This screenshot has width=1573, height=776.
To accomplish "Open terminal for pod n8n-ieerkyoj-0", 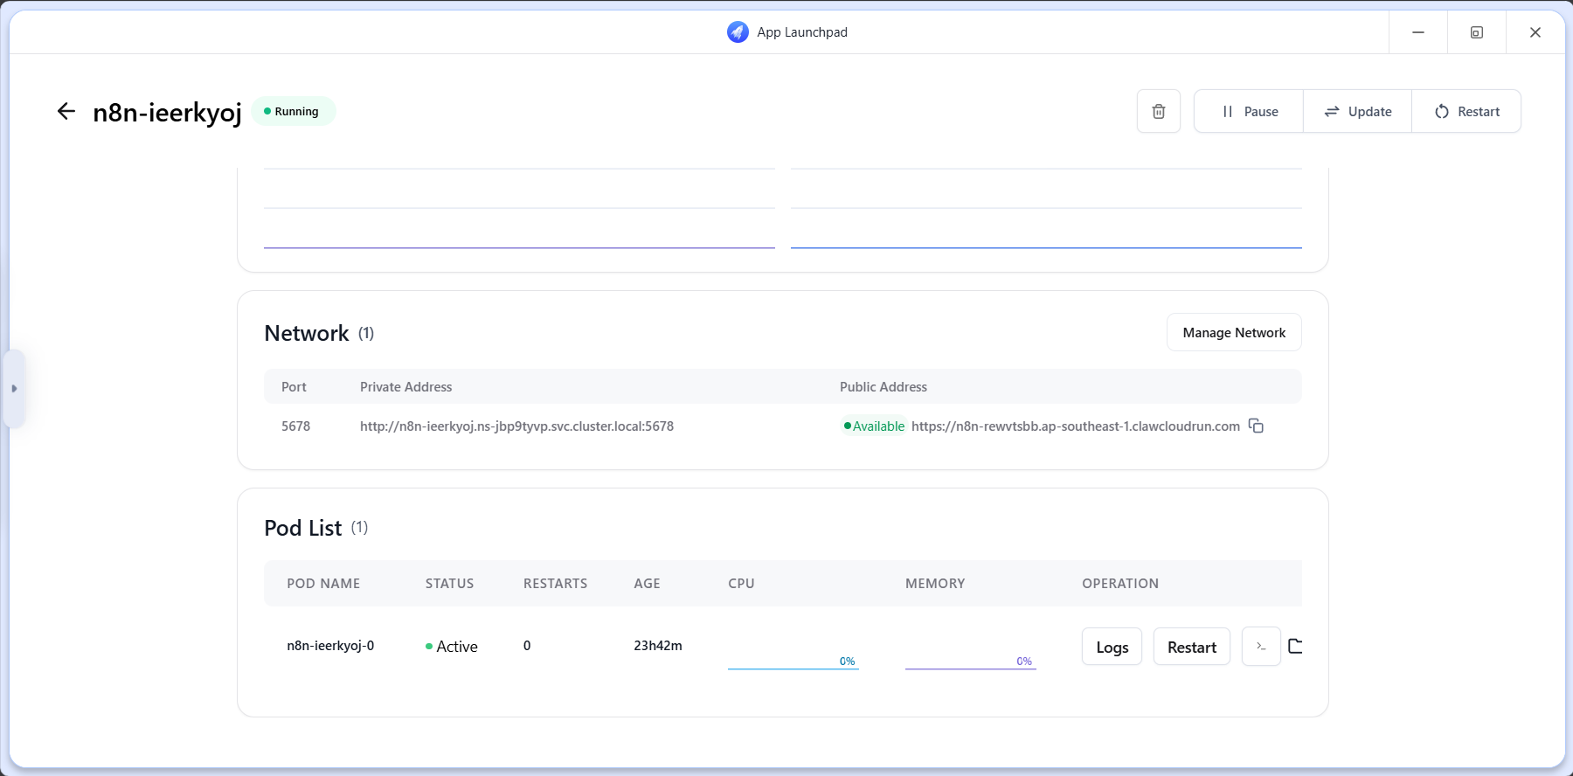I will click(1261, 647).
